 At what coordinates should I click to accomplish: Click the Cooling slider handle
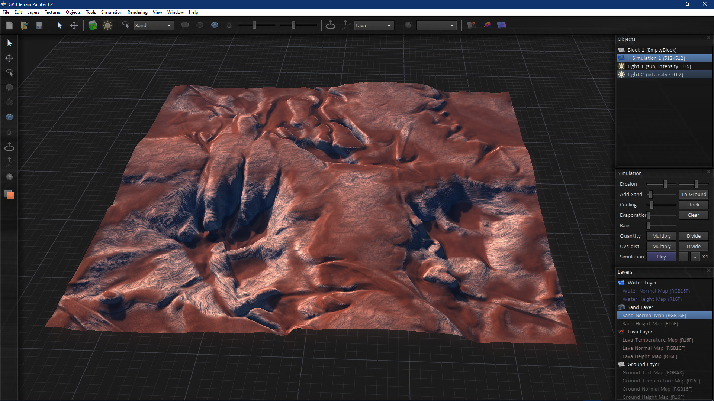click(652, 205)
